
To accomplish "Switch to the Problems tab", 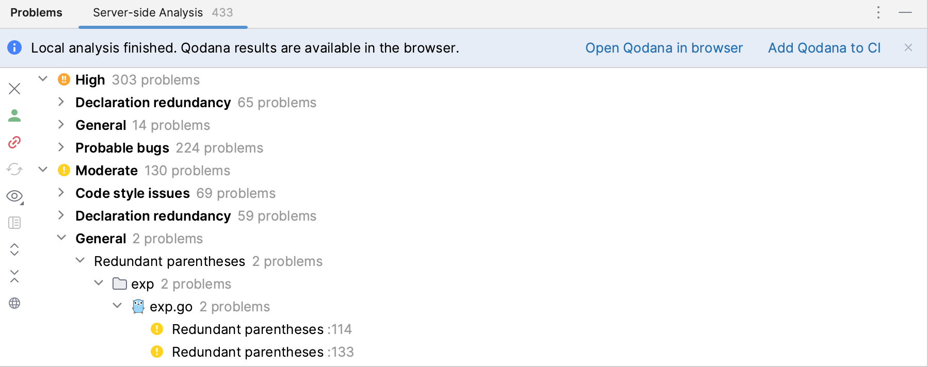I will point(36,12).
